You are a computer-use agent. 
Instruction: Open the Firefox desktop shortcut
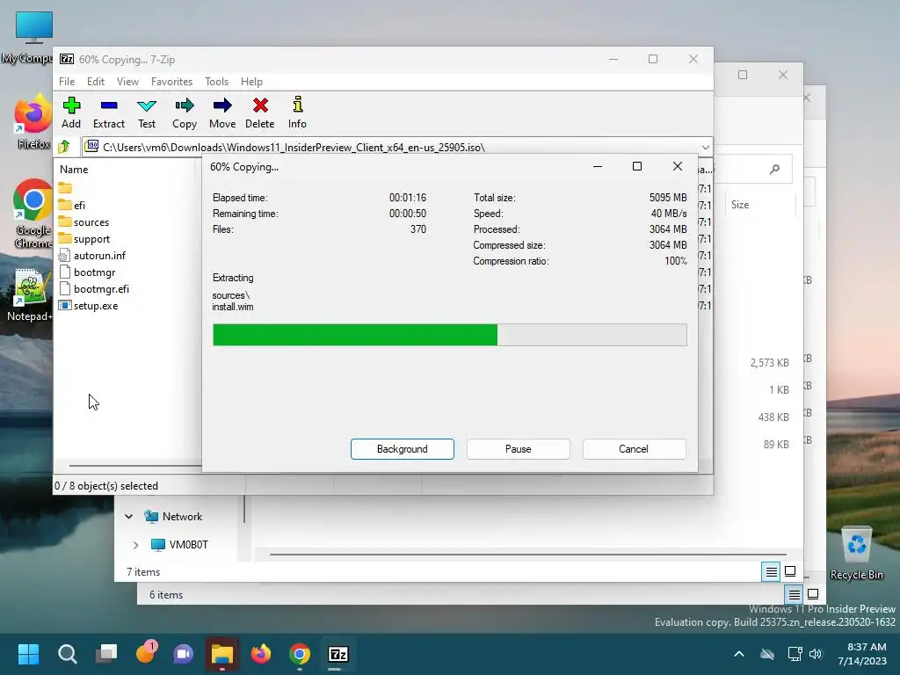(x=33, y=122)
